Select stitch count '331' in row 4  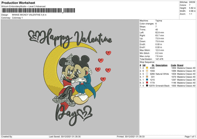coord(153,77)
